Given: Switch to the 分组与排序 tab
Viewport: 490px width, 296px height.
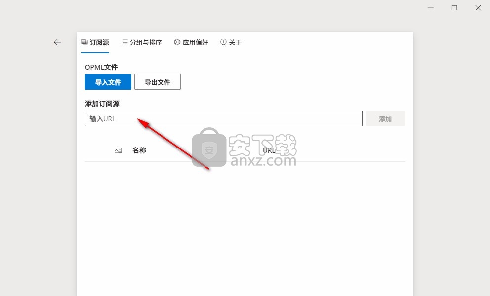Looking at the screenshot, I should tap(141, 42).
